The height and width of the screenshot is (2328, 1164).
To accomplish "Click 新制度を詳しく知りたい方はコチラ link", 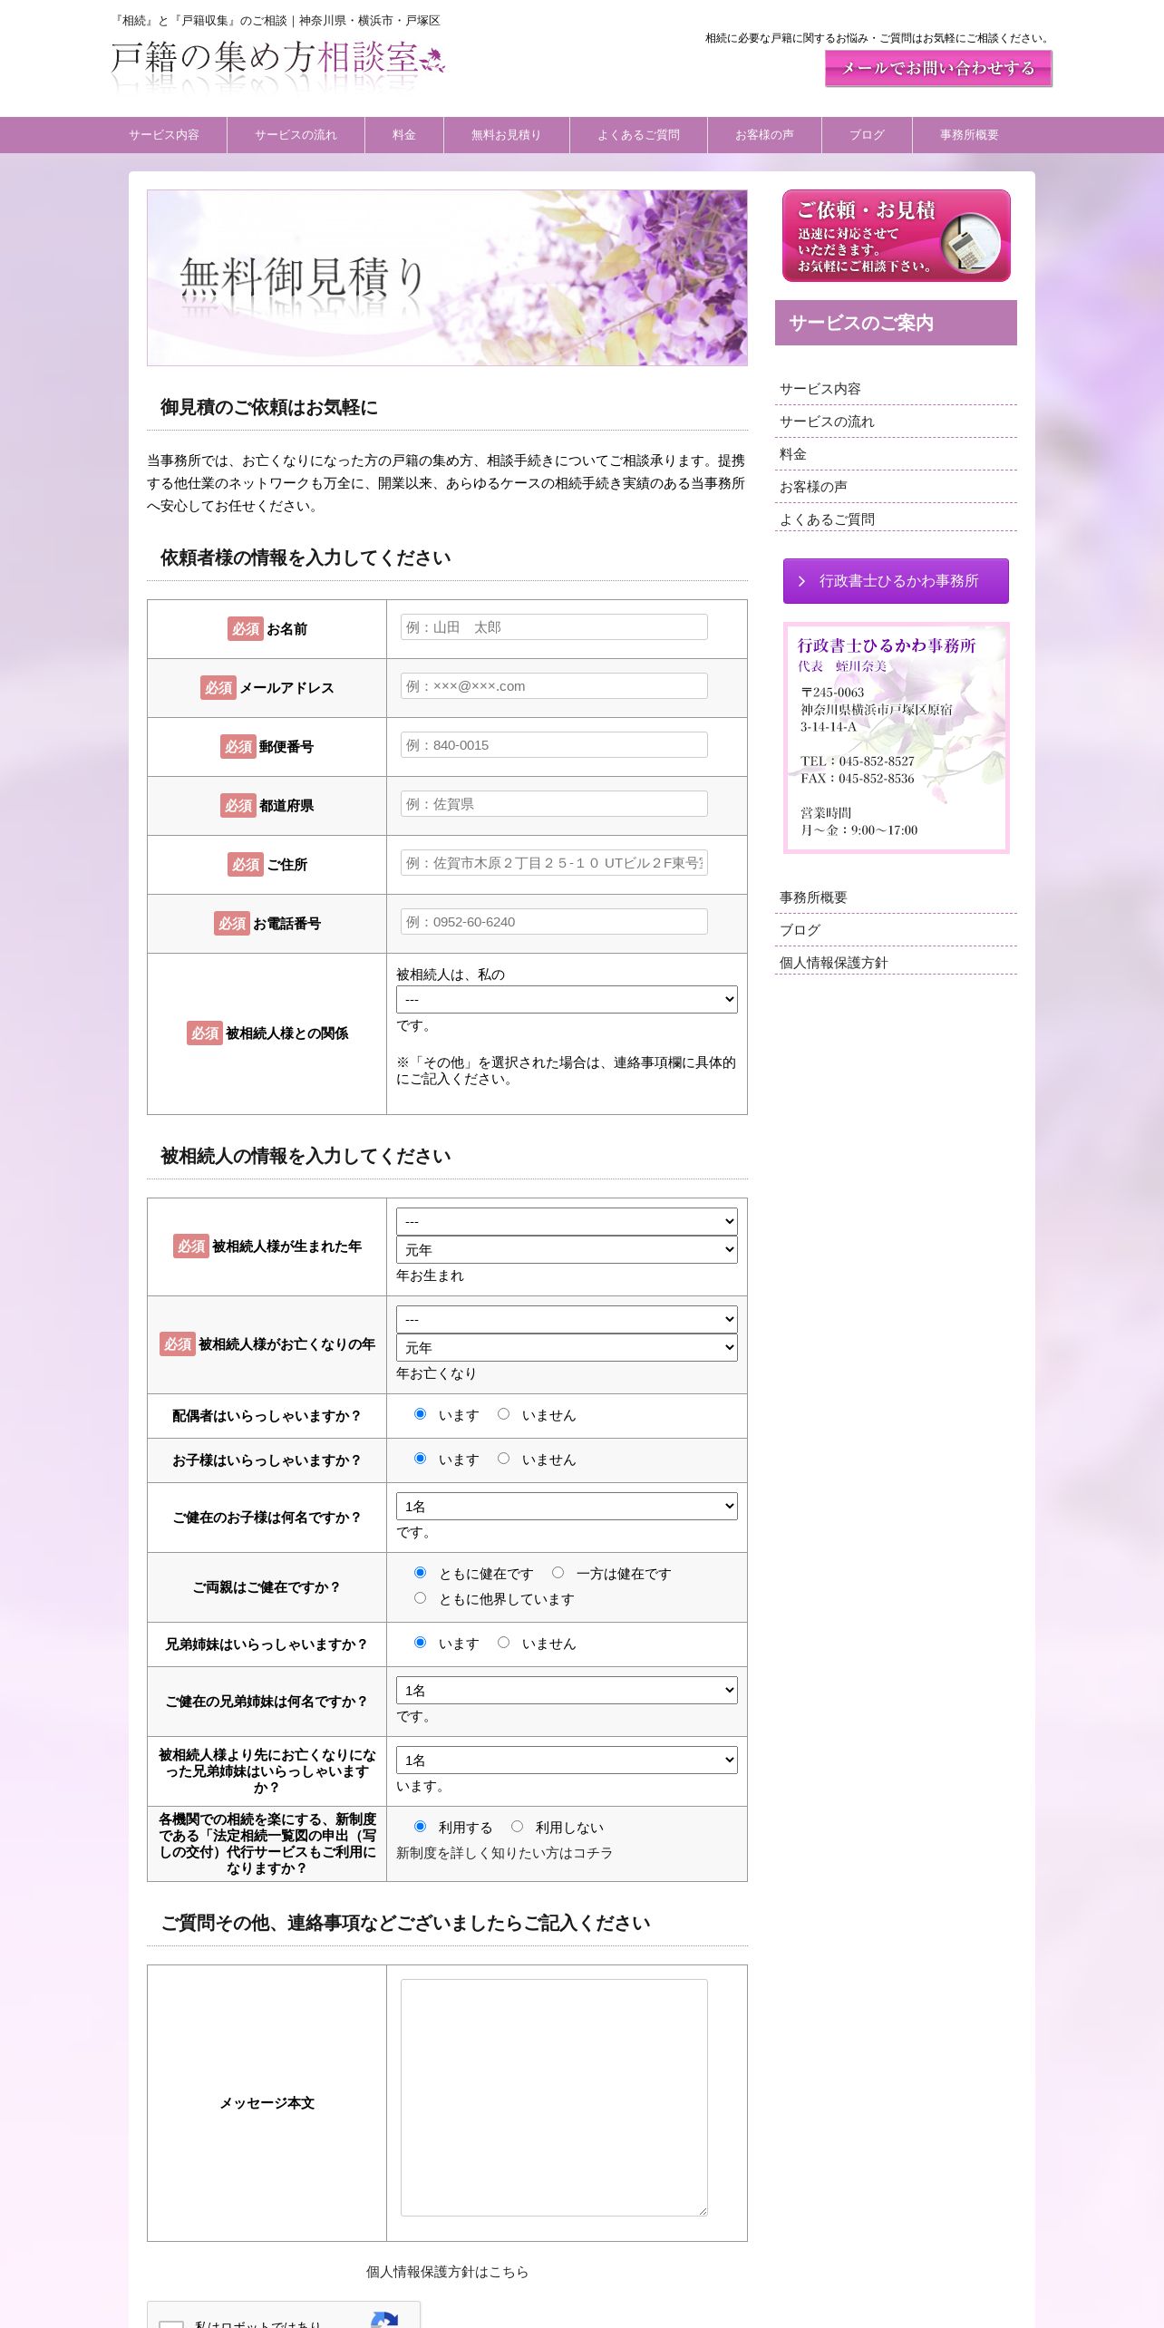I will coord(504,1853).
